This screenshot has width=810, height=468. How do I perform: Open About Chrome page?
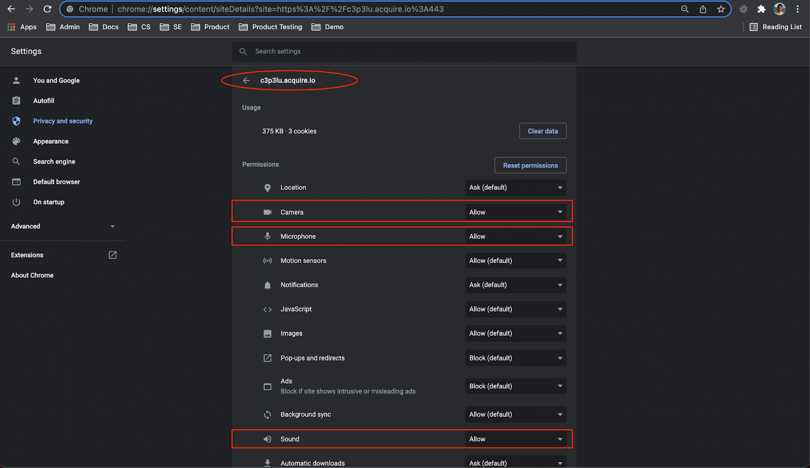coord(32,275)
